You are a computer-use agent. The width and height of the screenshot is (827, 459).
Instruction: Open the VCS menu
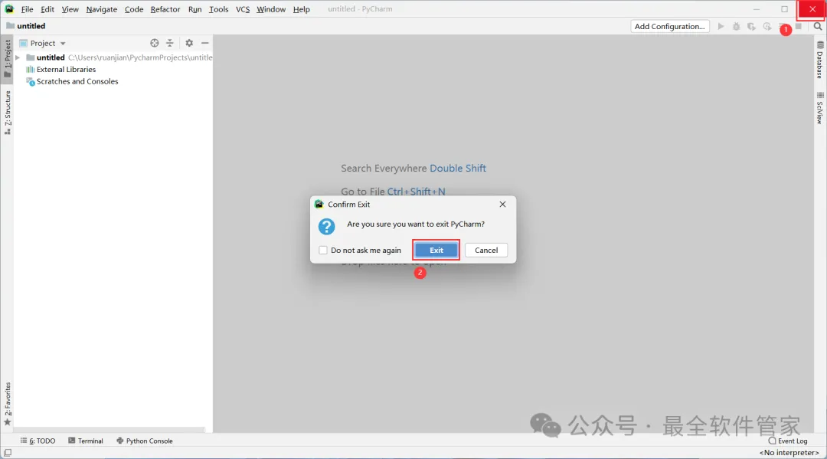[x=243, y=9]
